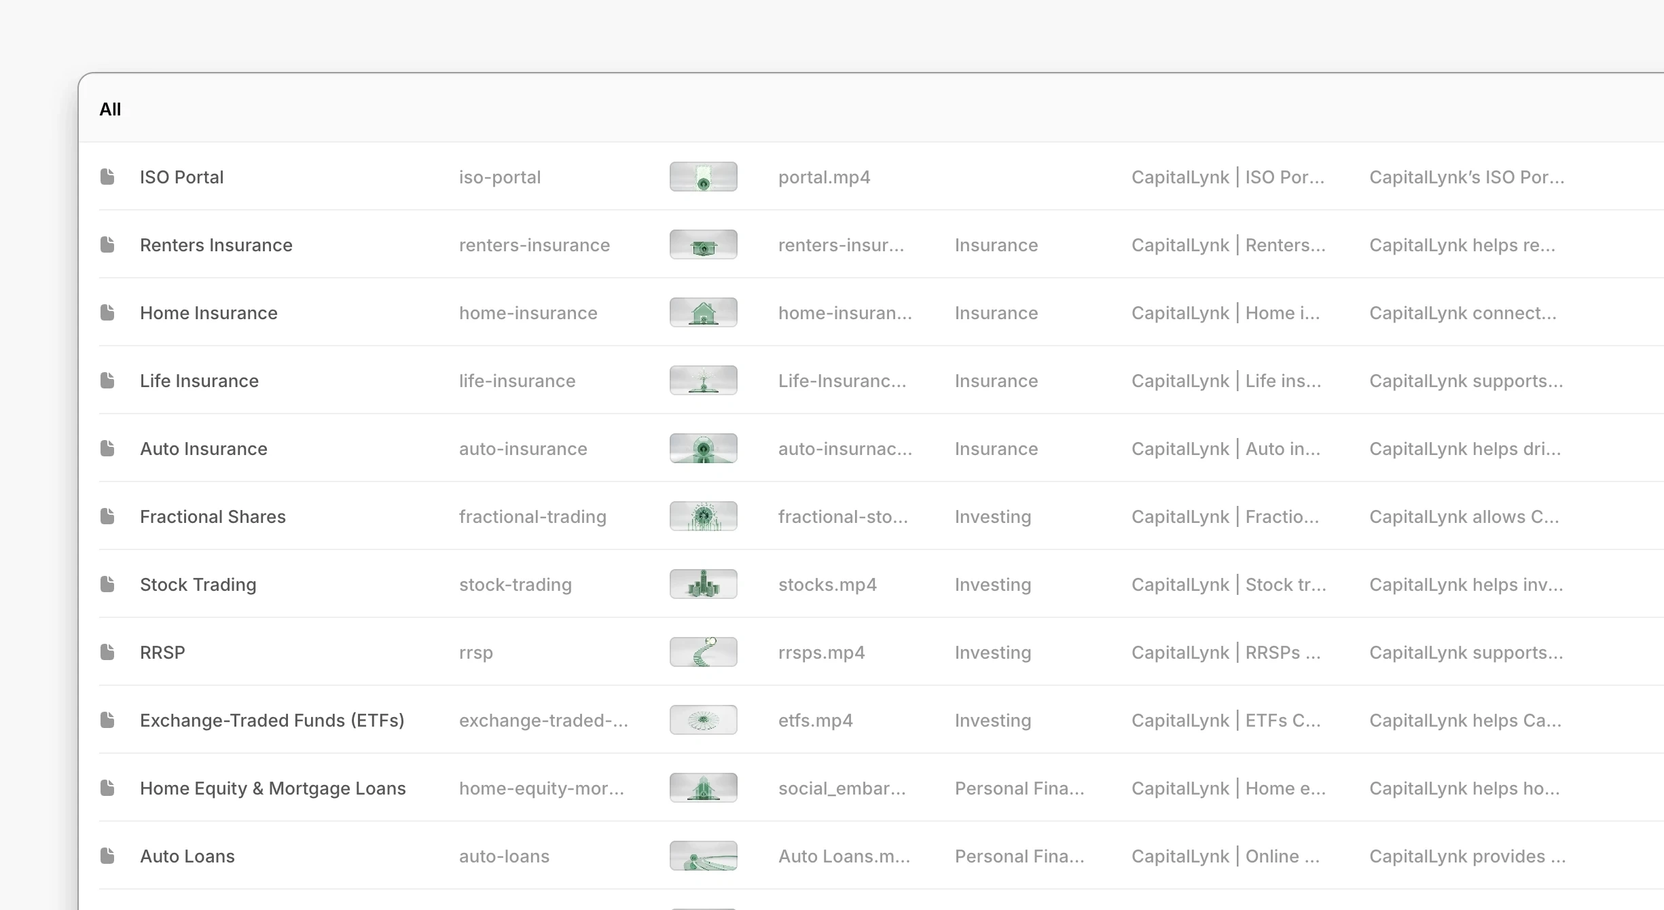Click the page icon beside Renters Insurance
Image resolution: width=1664 pixels, height=910 pixels.
pos(107,244)
